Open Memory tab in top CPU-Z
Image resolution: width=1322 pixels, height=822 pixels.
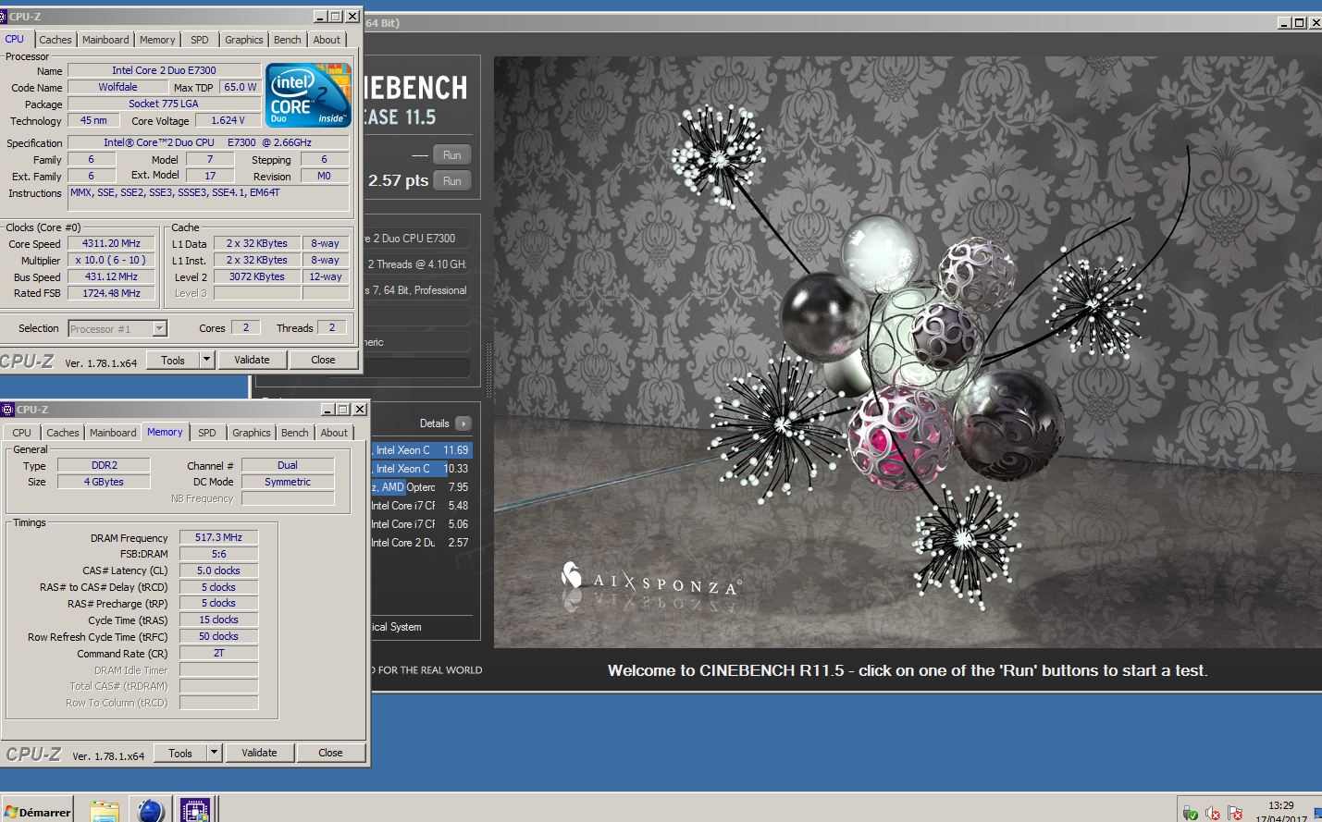pyautogui.click(x=157, y=40)
